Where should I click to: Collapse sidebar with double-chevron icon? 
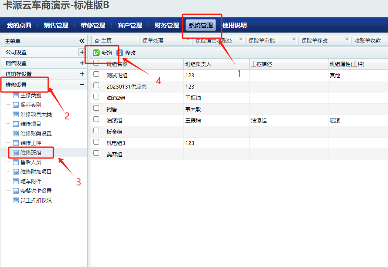tap(82, 41)
